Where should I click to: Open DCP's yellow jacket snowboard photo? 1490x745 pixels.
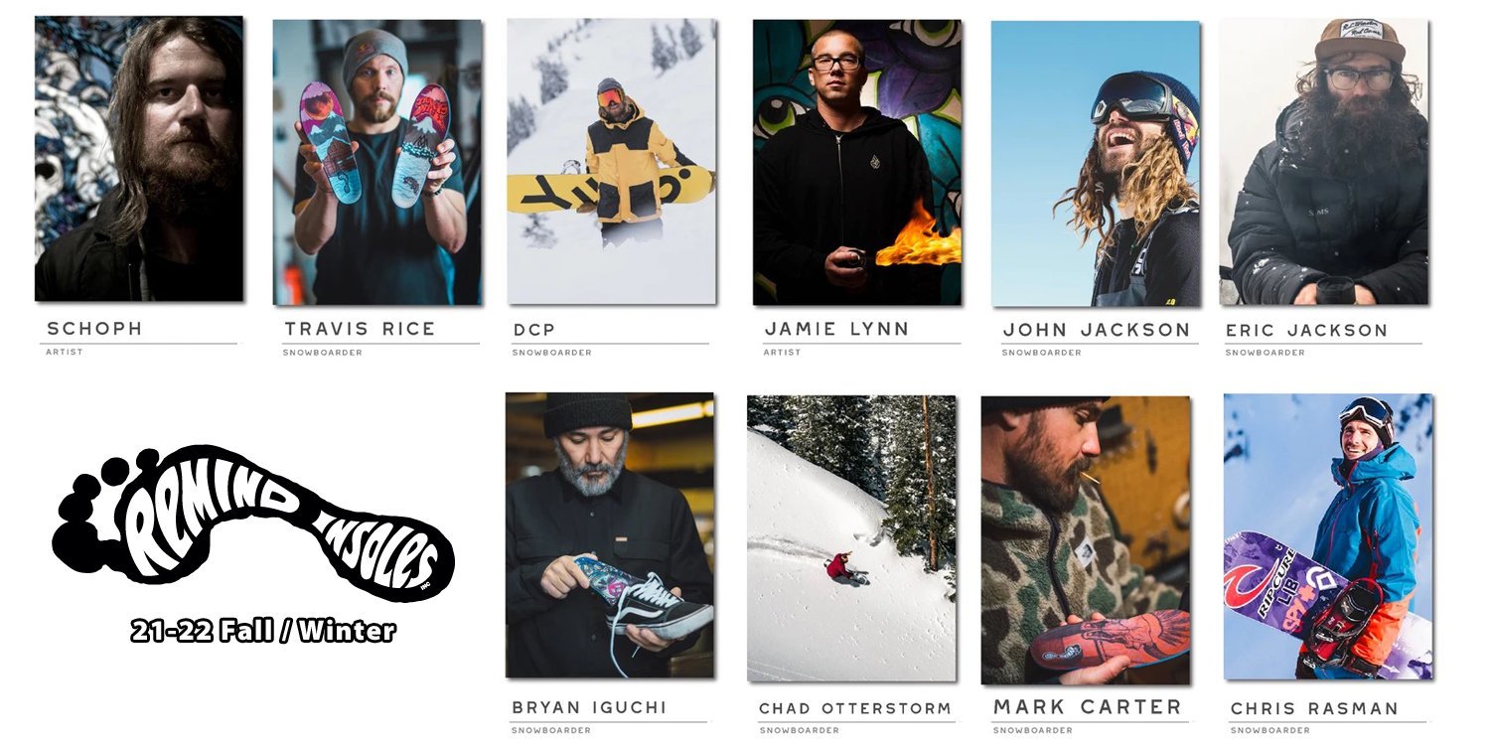click(611, 162)
